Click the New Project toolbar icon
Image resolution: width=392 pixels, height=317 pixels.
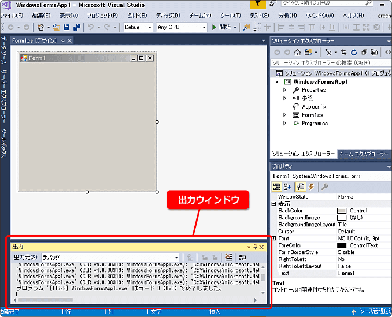[40, 27]
